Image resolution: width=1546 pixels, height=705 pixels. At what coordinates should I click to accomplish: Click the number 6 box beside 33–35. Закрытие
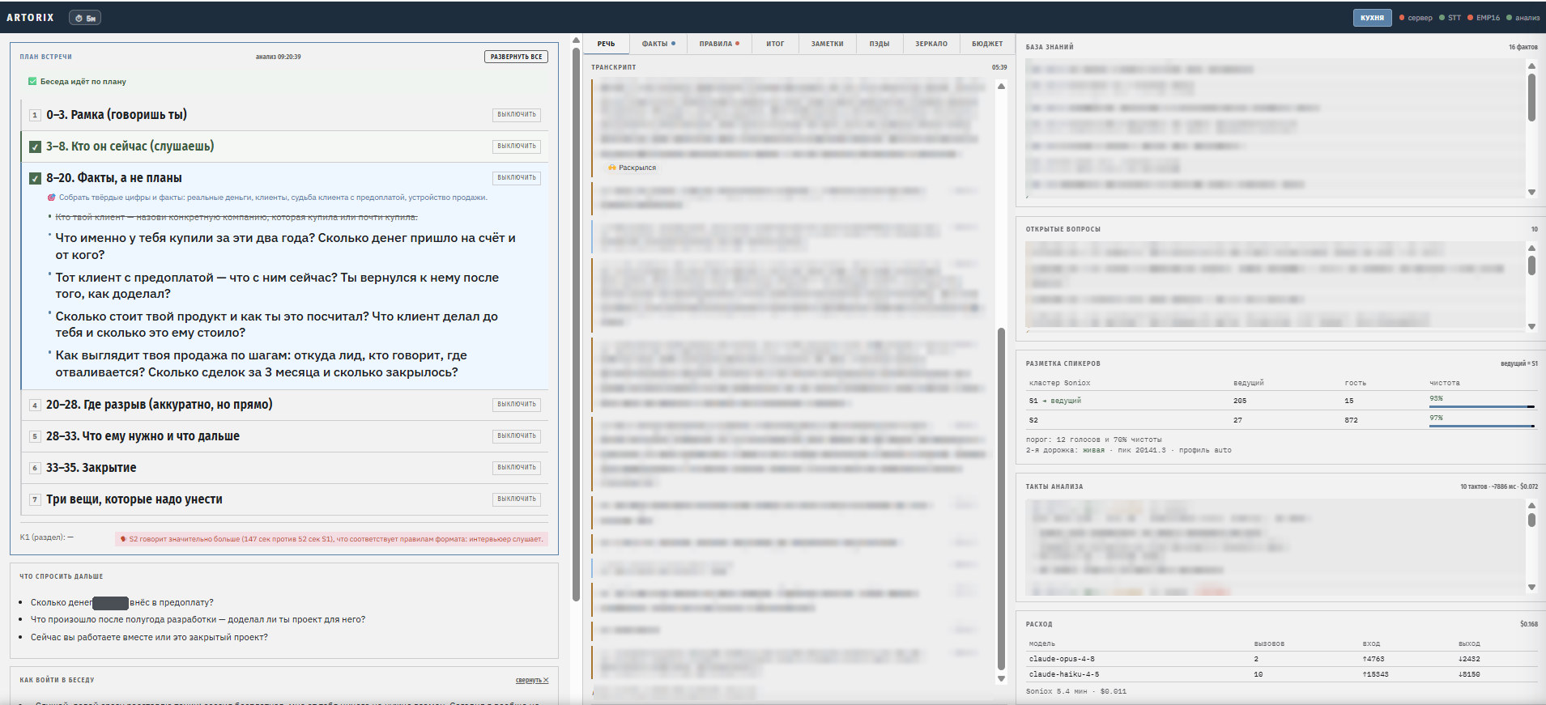[35, 468]
